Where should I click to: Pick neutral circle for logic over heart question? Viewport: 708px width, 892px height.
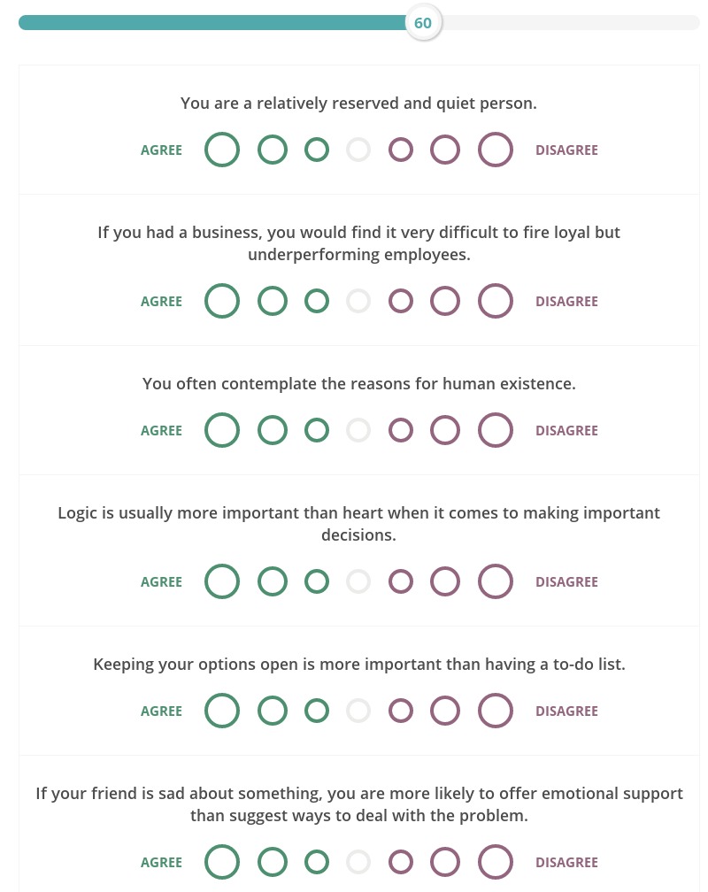358,581
